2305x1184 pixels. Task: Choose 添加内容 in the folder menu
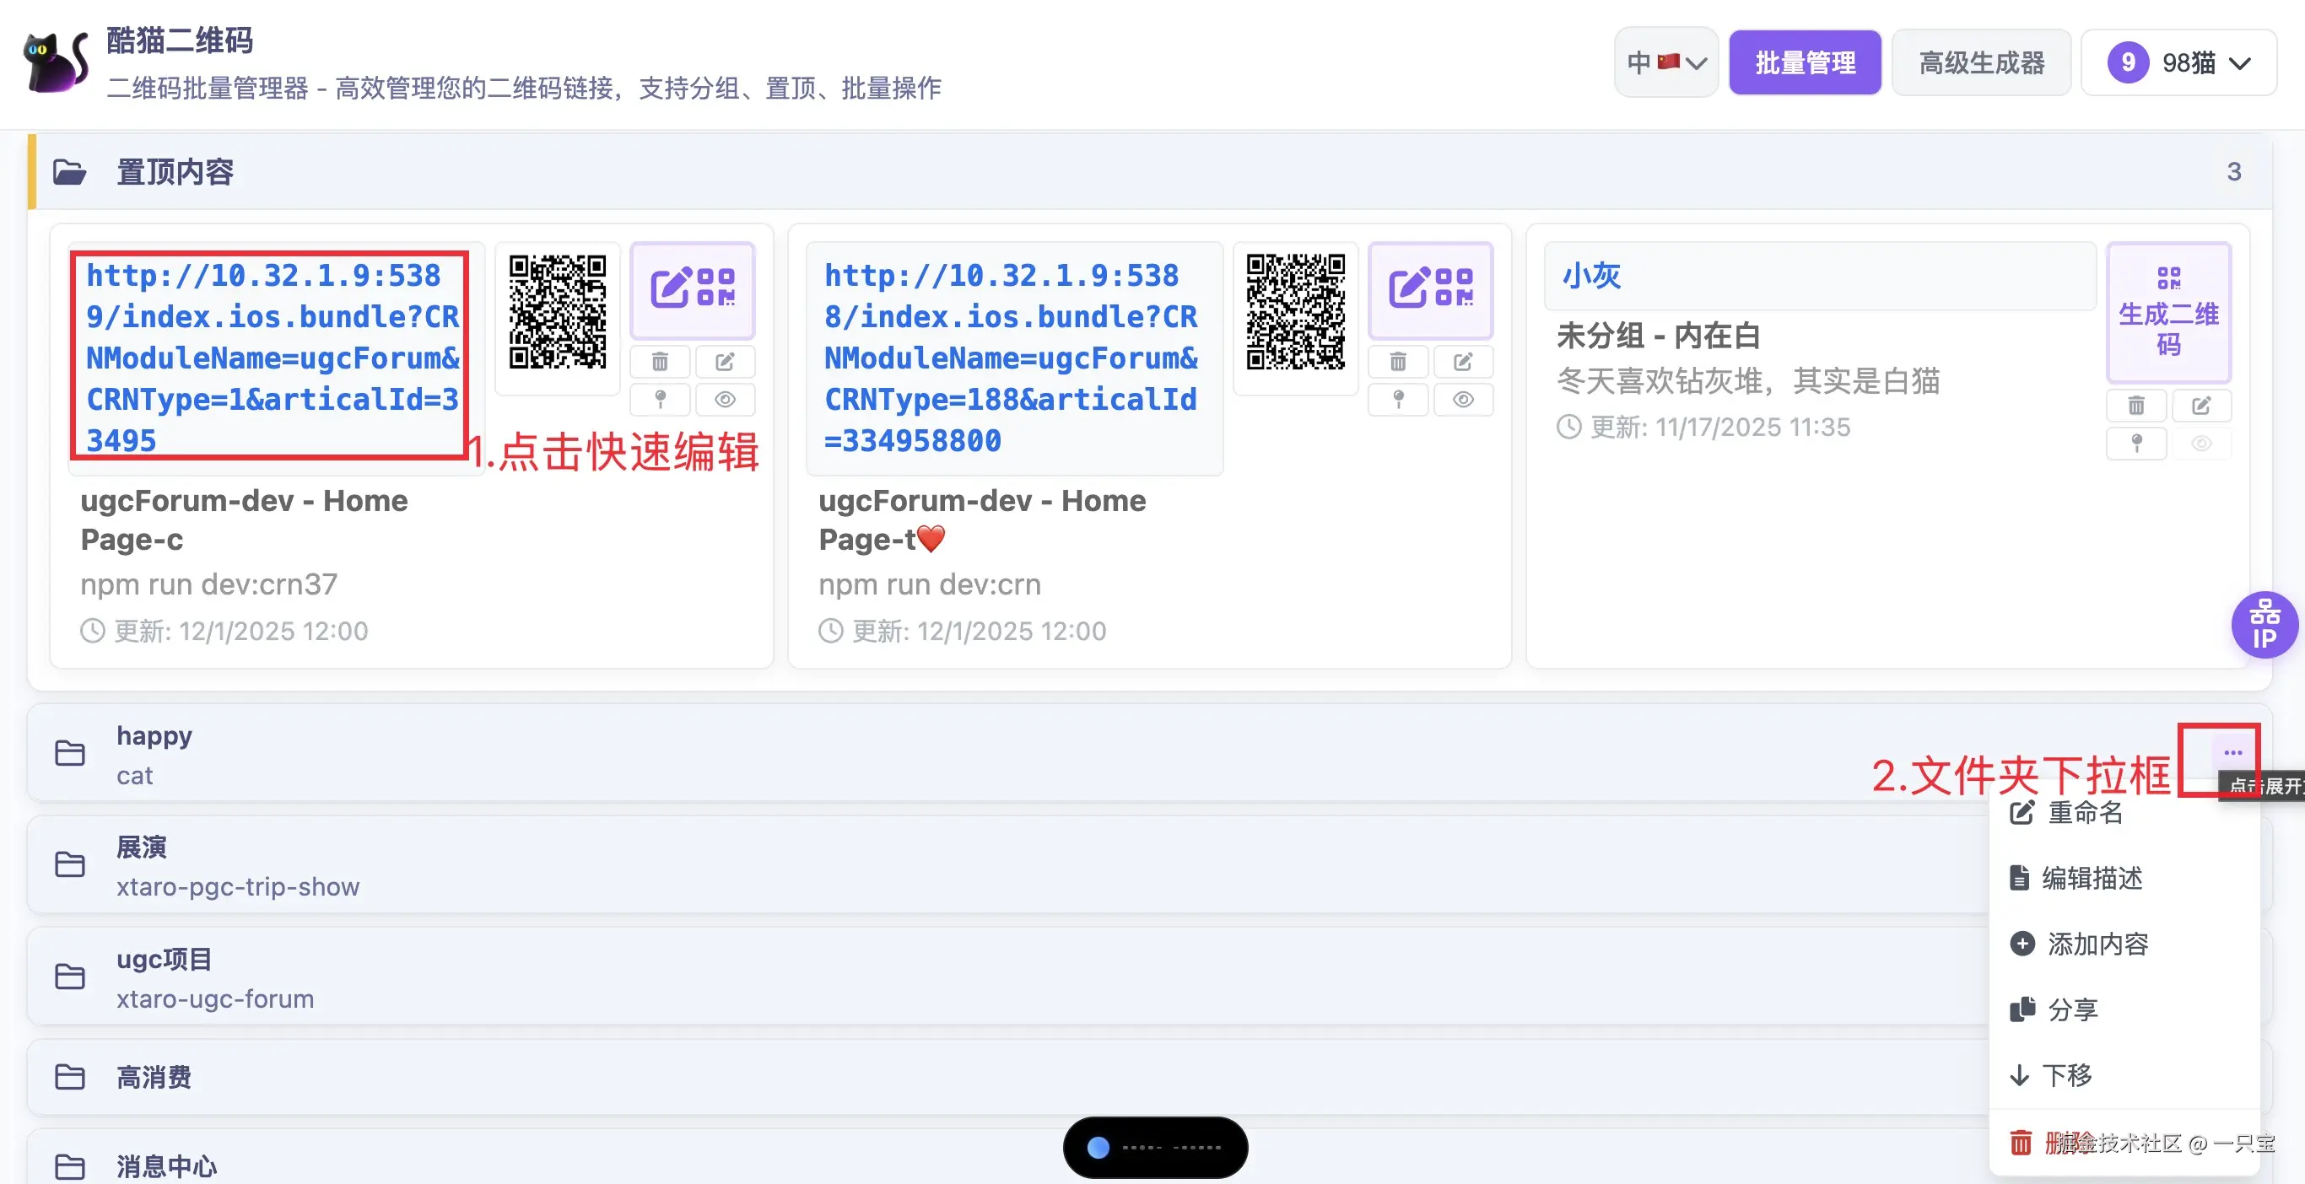click(2097, 945)
